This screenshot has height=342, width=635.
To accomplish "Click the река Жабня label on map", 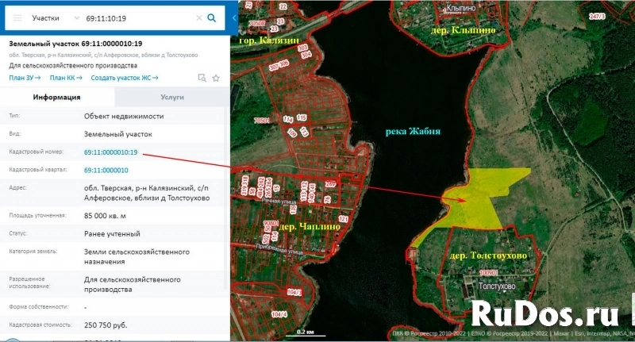I will click(x=412, y=132).
